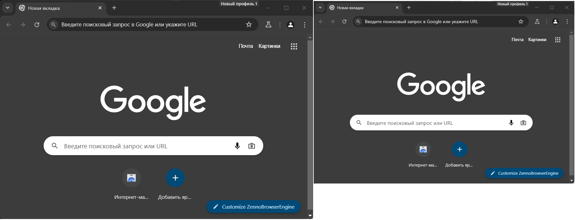
Task: Open the Интернет-ма... shortcut in the left window
Action: [131, 178]
